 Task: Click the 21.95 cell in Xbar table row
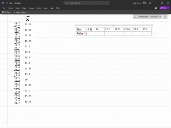[119, 29]
